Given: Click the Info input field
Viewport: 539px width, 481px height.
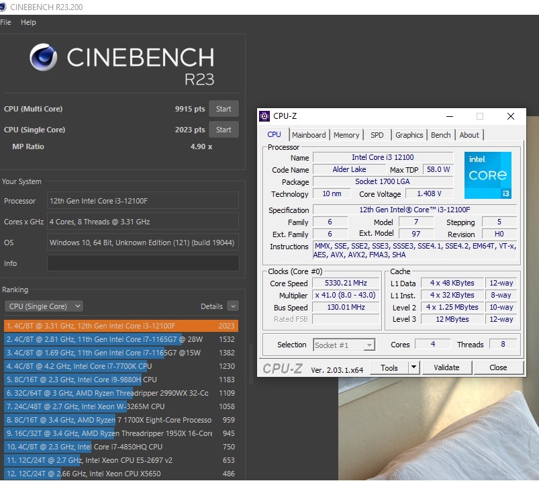Looking at the screenshot, I should (x=143, y=263).
